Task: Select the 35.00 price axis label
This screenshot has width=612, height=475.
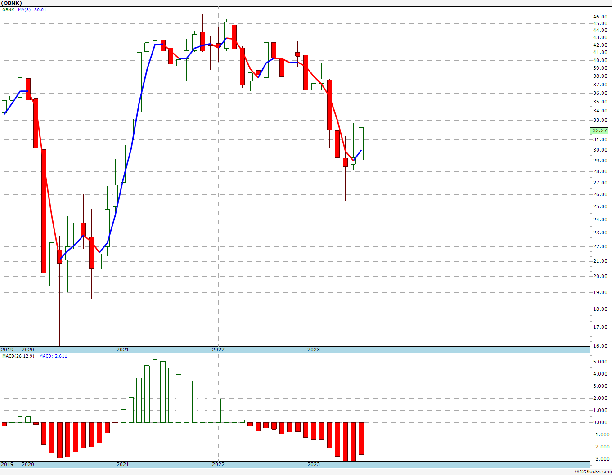Action: [x=600, y=102]
